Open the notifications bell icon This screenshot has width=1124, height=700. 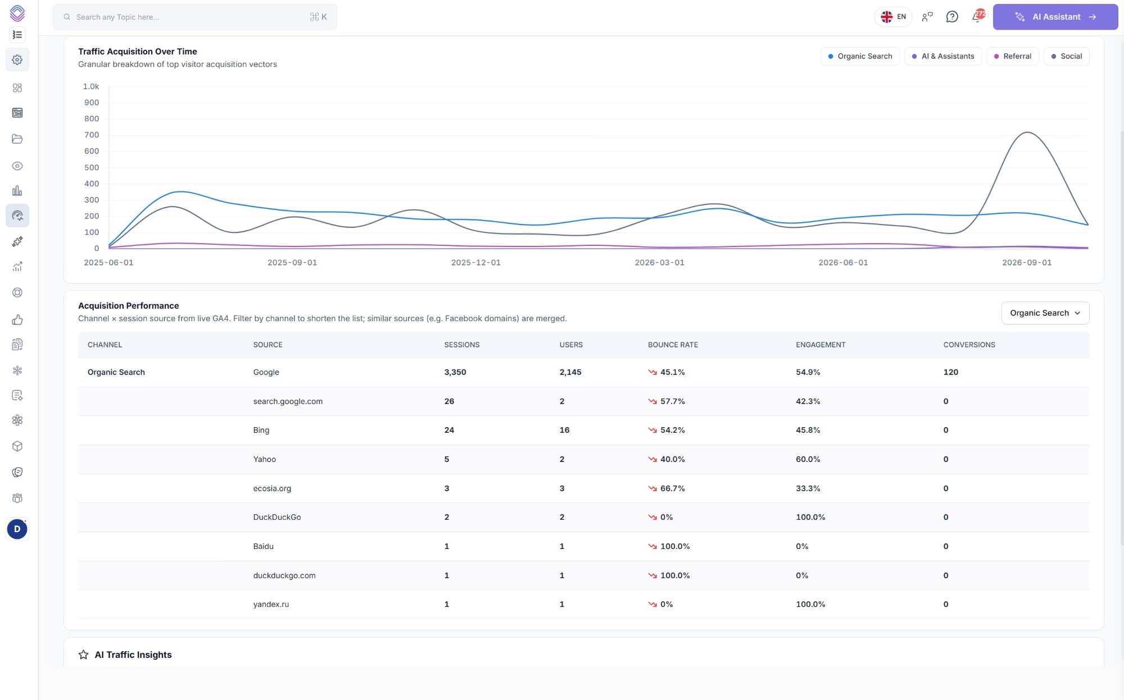(x=977, y=17)
